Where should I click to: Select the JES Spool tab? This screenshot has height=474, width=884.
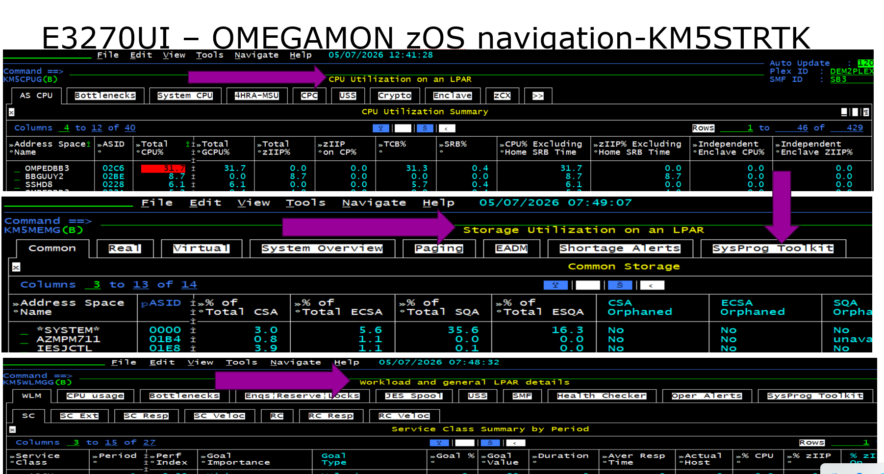(x=413, y=396)
